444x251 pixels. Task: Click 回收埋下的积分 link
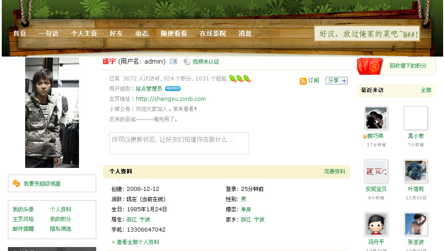pyautogui.click(x=408, y=65)
